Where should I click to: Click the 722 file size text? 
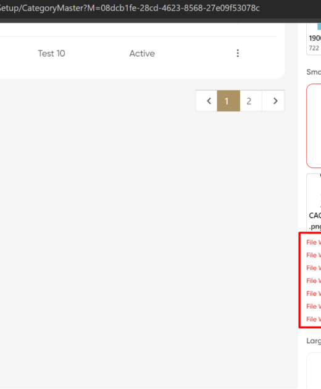point(314,48)
